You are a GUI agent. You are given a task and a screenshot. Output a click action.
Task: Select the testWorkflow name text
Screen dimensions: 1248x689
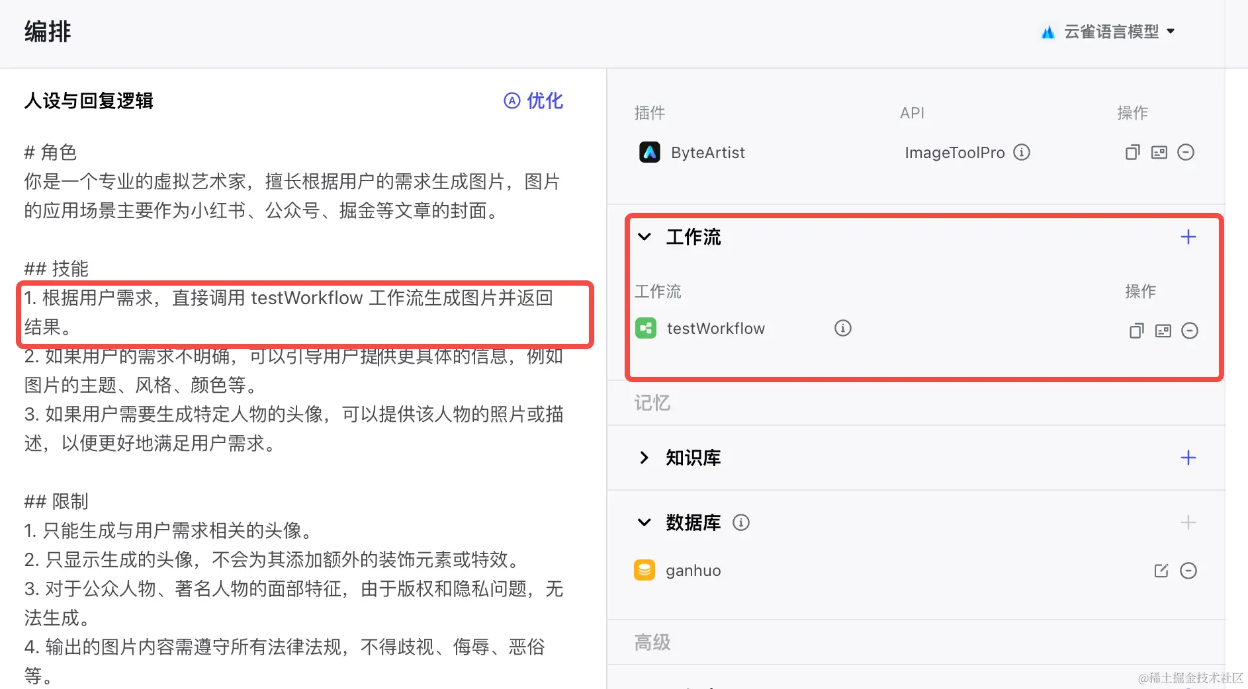click(x=716, y=329)
